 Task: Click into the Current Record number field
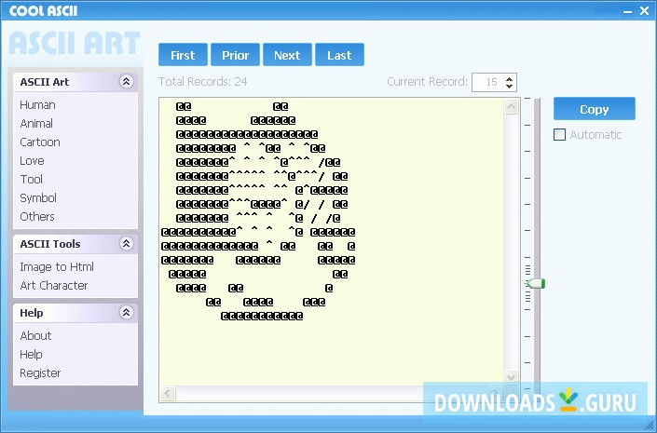[x=488, y=82]
